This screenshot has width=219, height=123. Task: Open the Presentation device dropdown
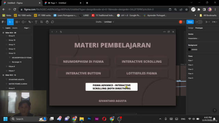pyautogui.click(x=193, y=38)
